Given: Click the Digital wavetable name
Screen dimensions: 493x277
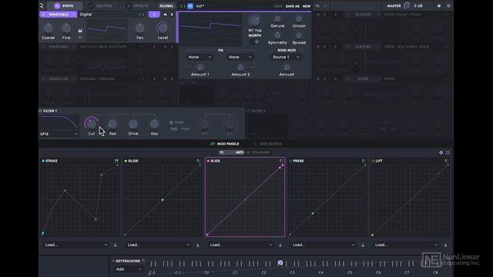Looking at the screenshot, I should click(x=86, y=15).
